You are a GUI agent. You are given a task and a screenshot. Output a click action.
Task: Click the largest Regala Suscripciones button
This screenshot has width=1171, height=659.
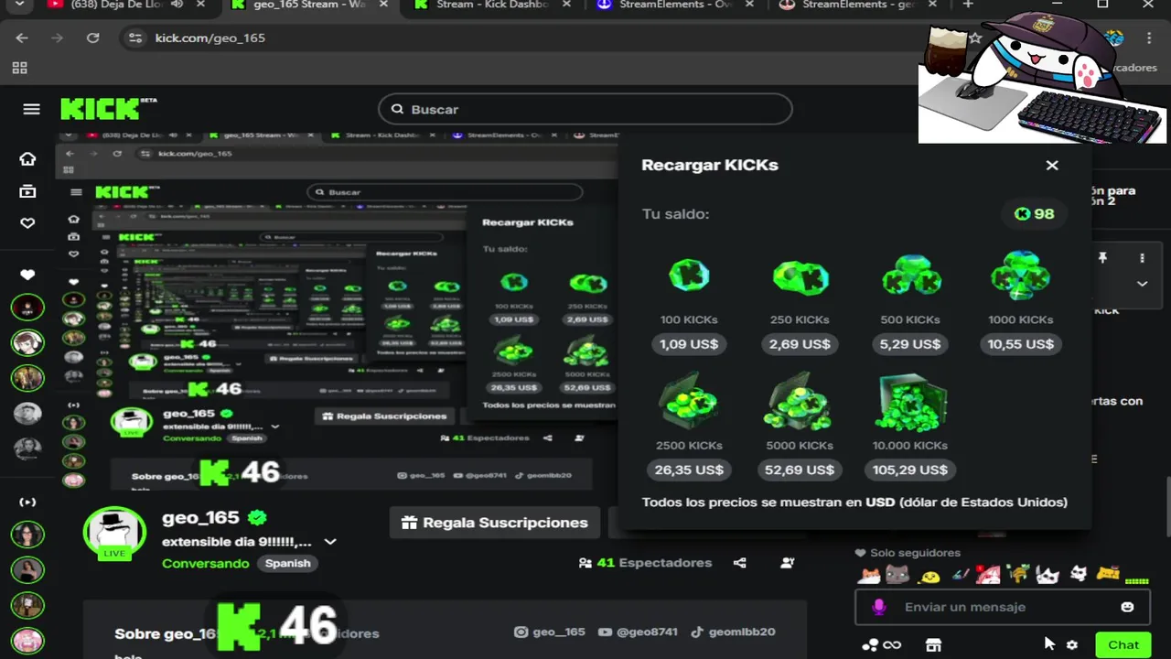(x=494, y=523)
